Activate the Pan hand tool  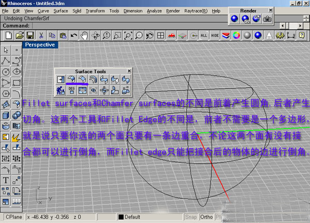pos(84,35)
